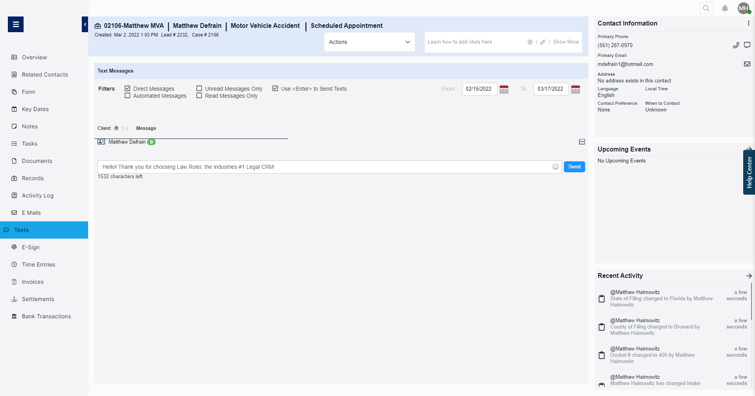The height and width of the screenshot is (396, 755).
Task: Email client using the envelope icon
Action: pyautogui.click(x=748, y=64)
